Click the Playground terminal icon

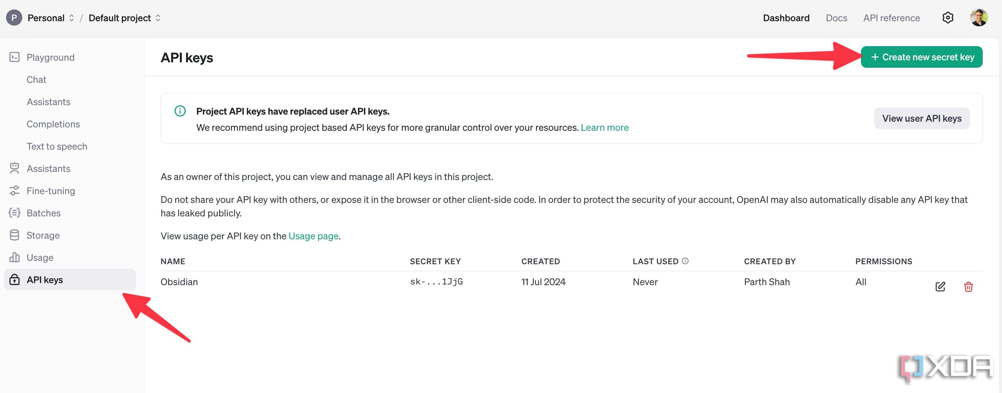15,57
